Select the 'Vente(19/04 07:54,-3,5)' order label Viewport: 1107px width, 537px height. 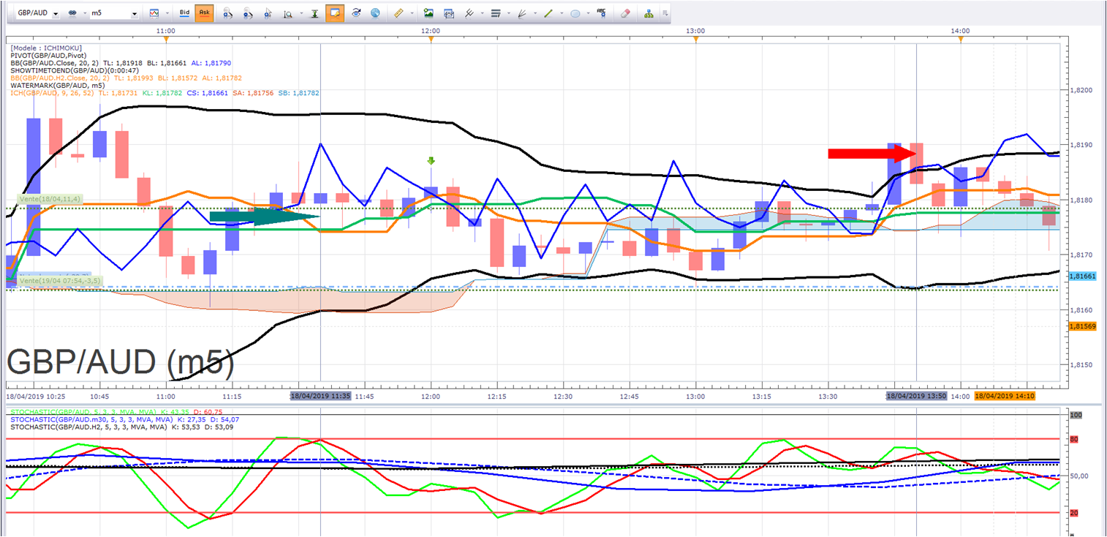point(60,281)
